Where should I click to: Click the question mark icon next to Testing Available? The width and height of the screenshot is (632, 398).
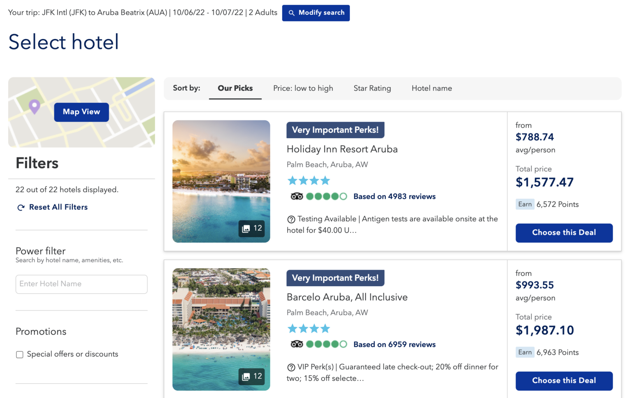(292, 219)
